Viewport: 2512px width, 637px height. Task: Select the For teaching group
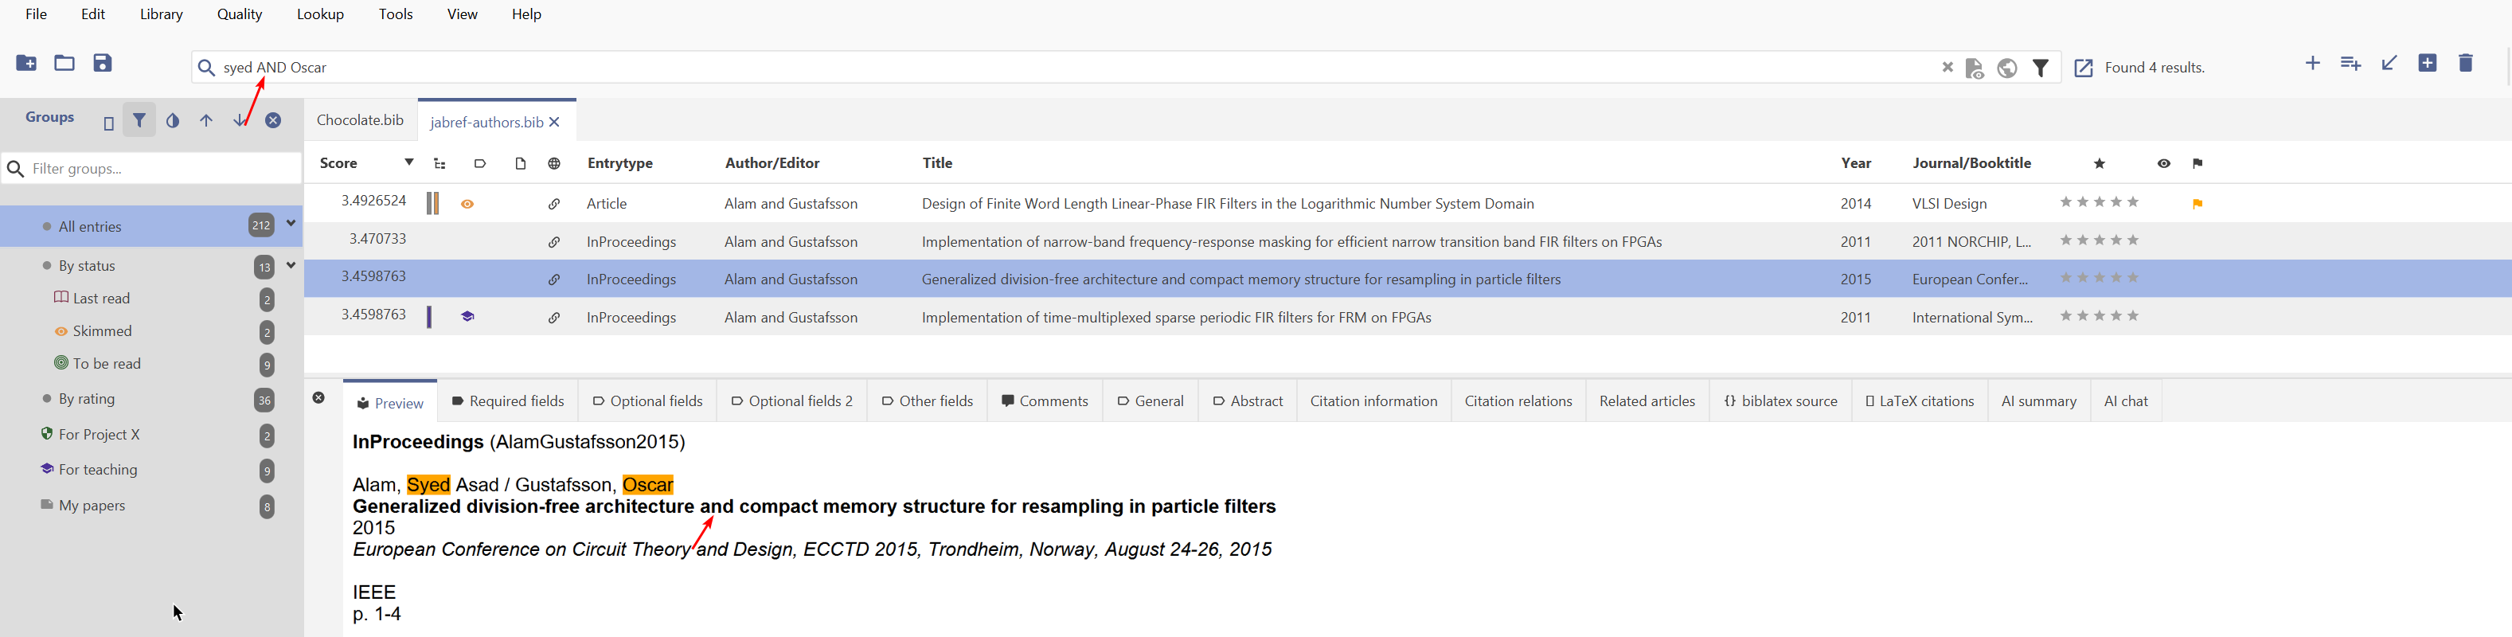97,471
